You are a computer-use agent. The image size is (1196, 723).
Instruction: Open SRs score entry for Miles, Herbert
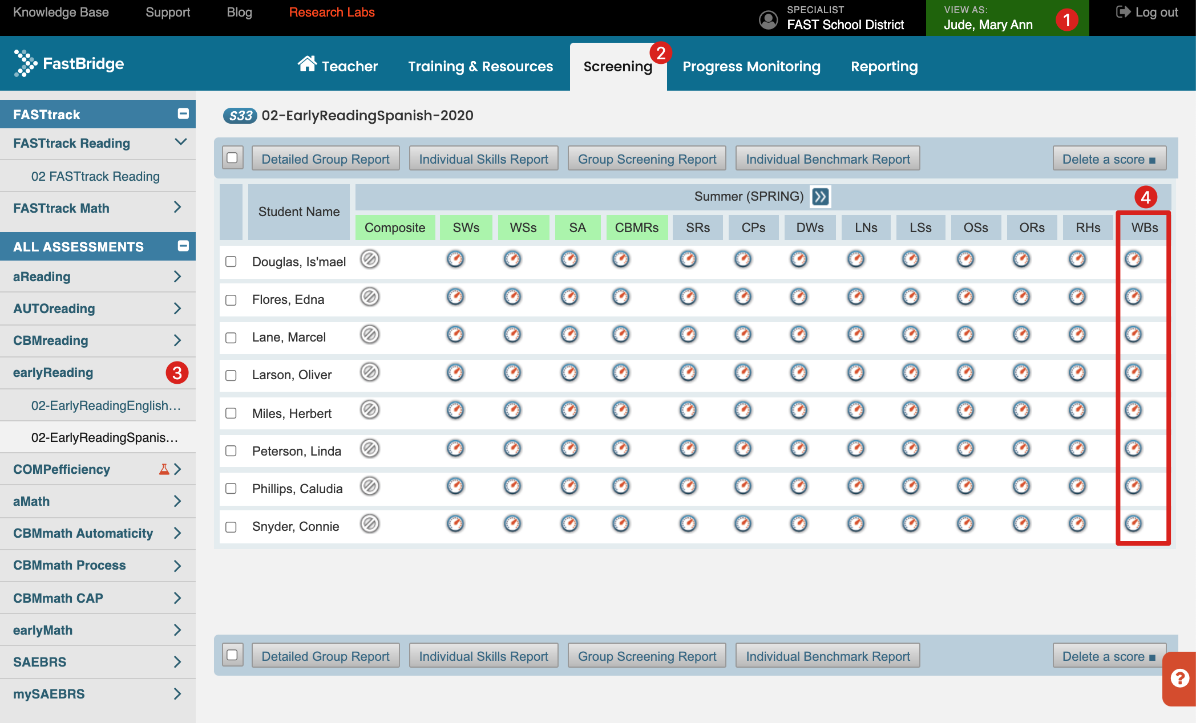point(688,410)
